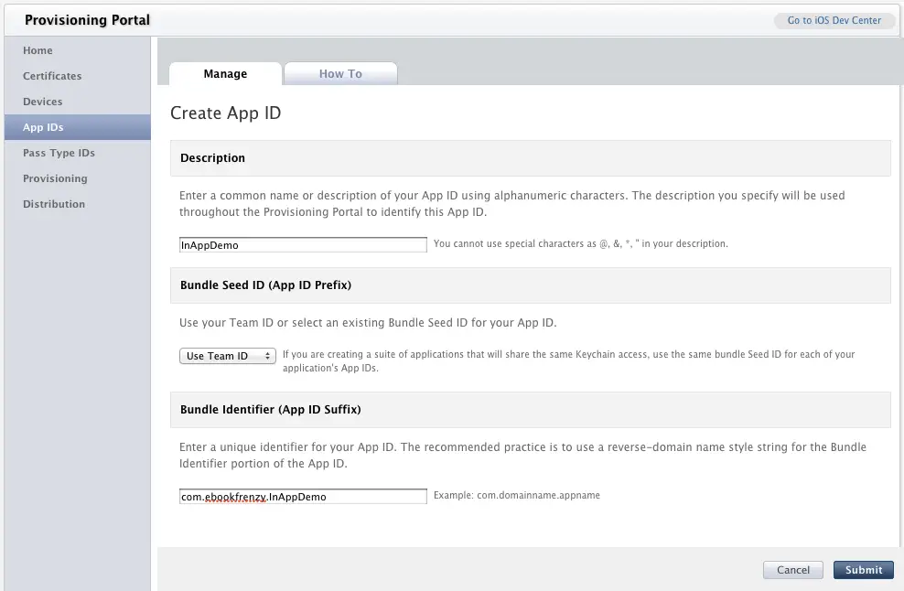Click the Go to iOS Dev Center button
Screen dimensions: 904x591
click(834, 20)
